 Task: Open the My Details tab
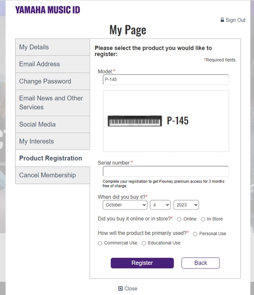point(53,47)
